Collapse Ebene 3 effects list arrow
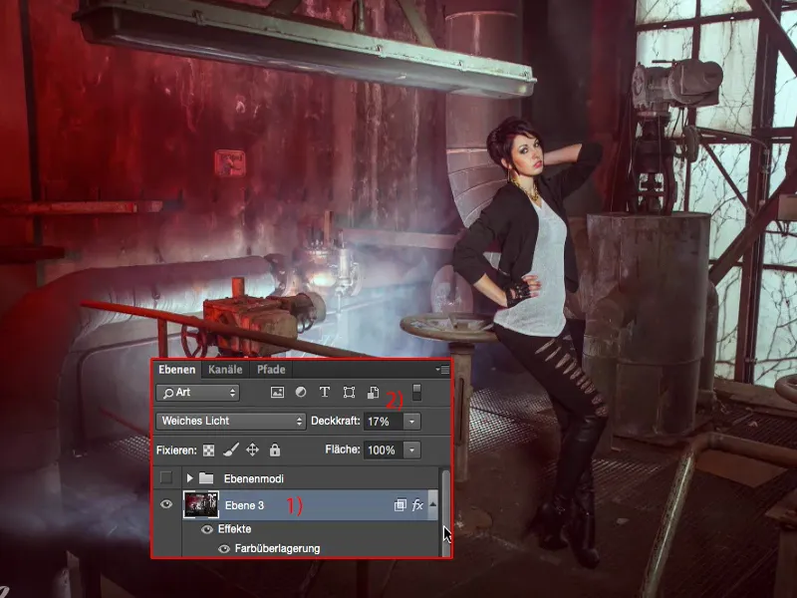 coord(433,504)
